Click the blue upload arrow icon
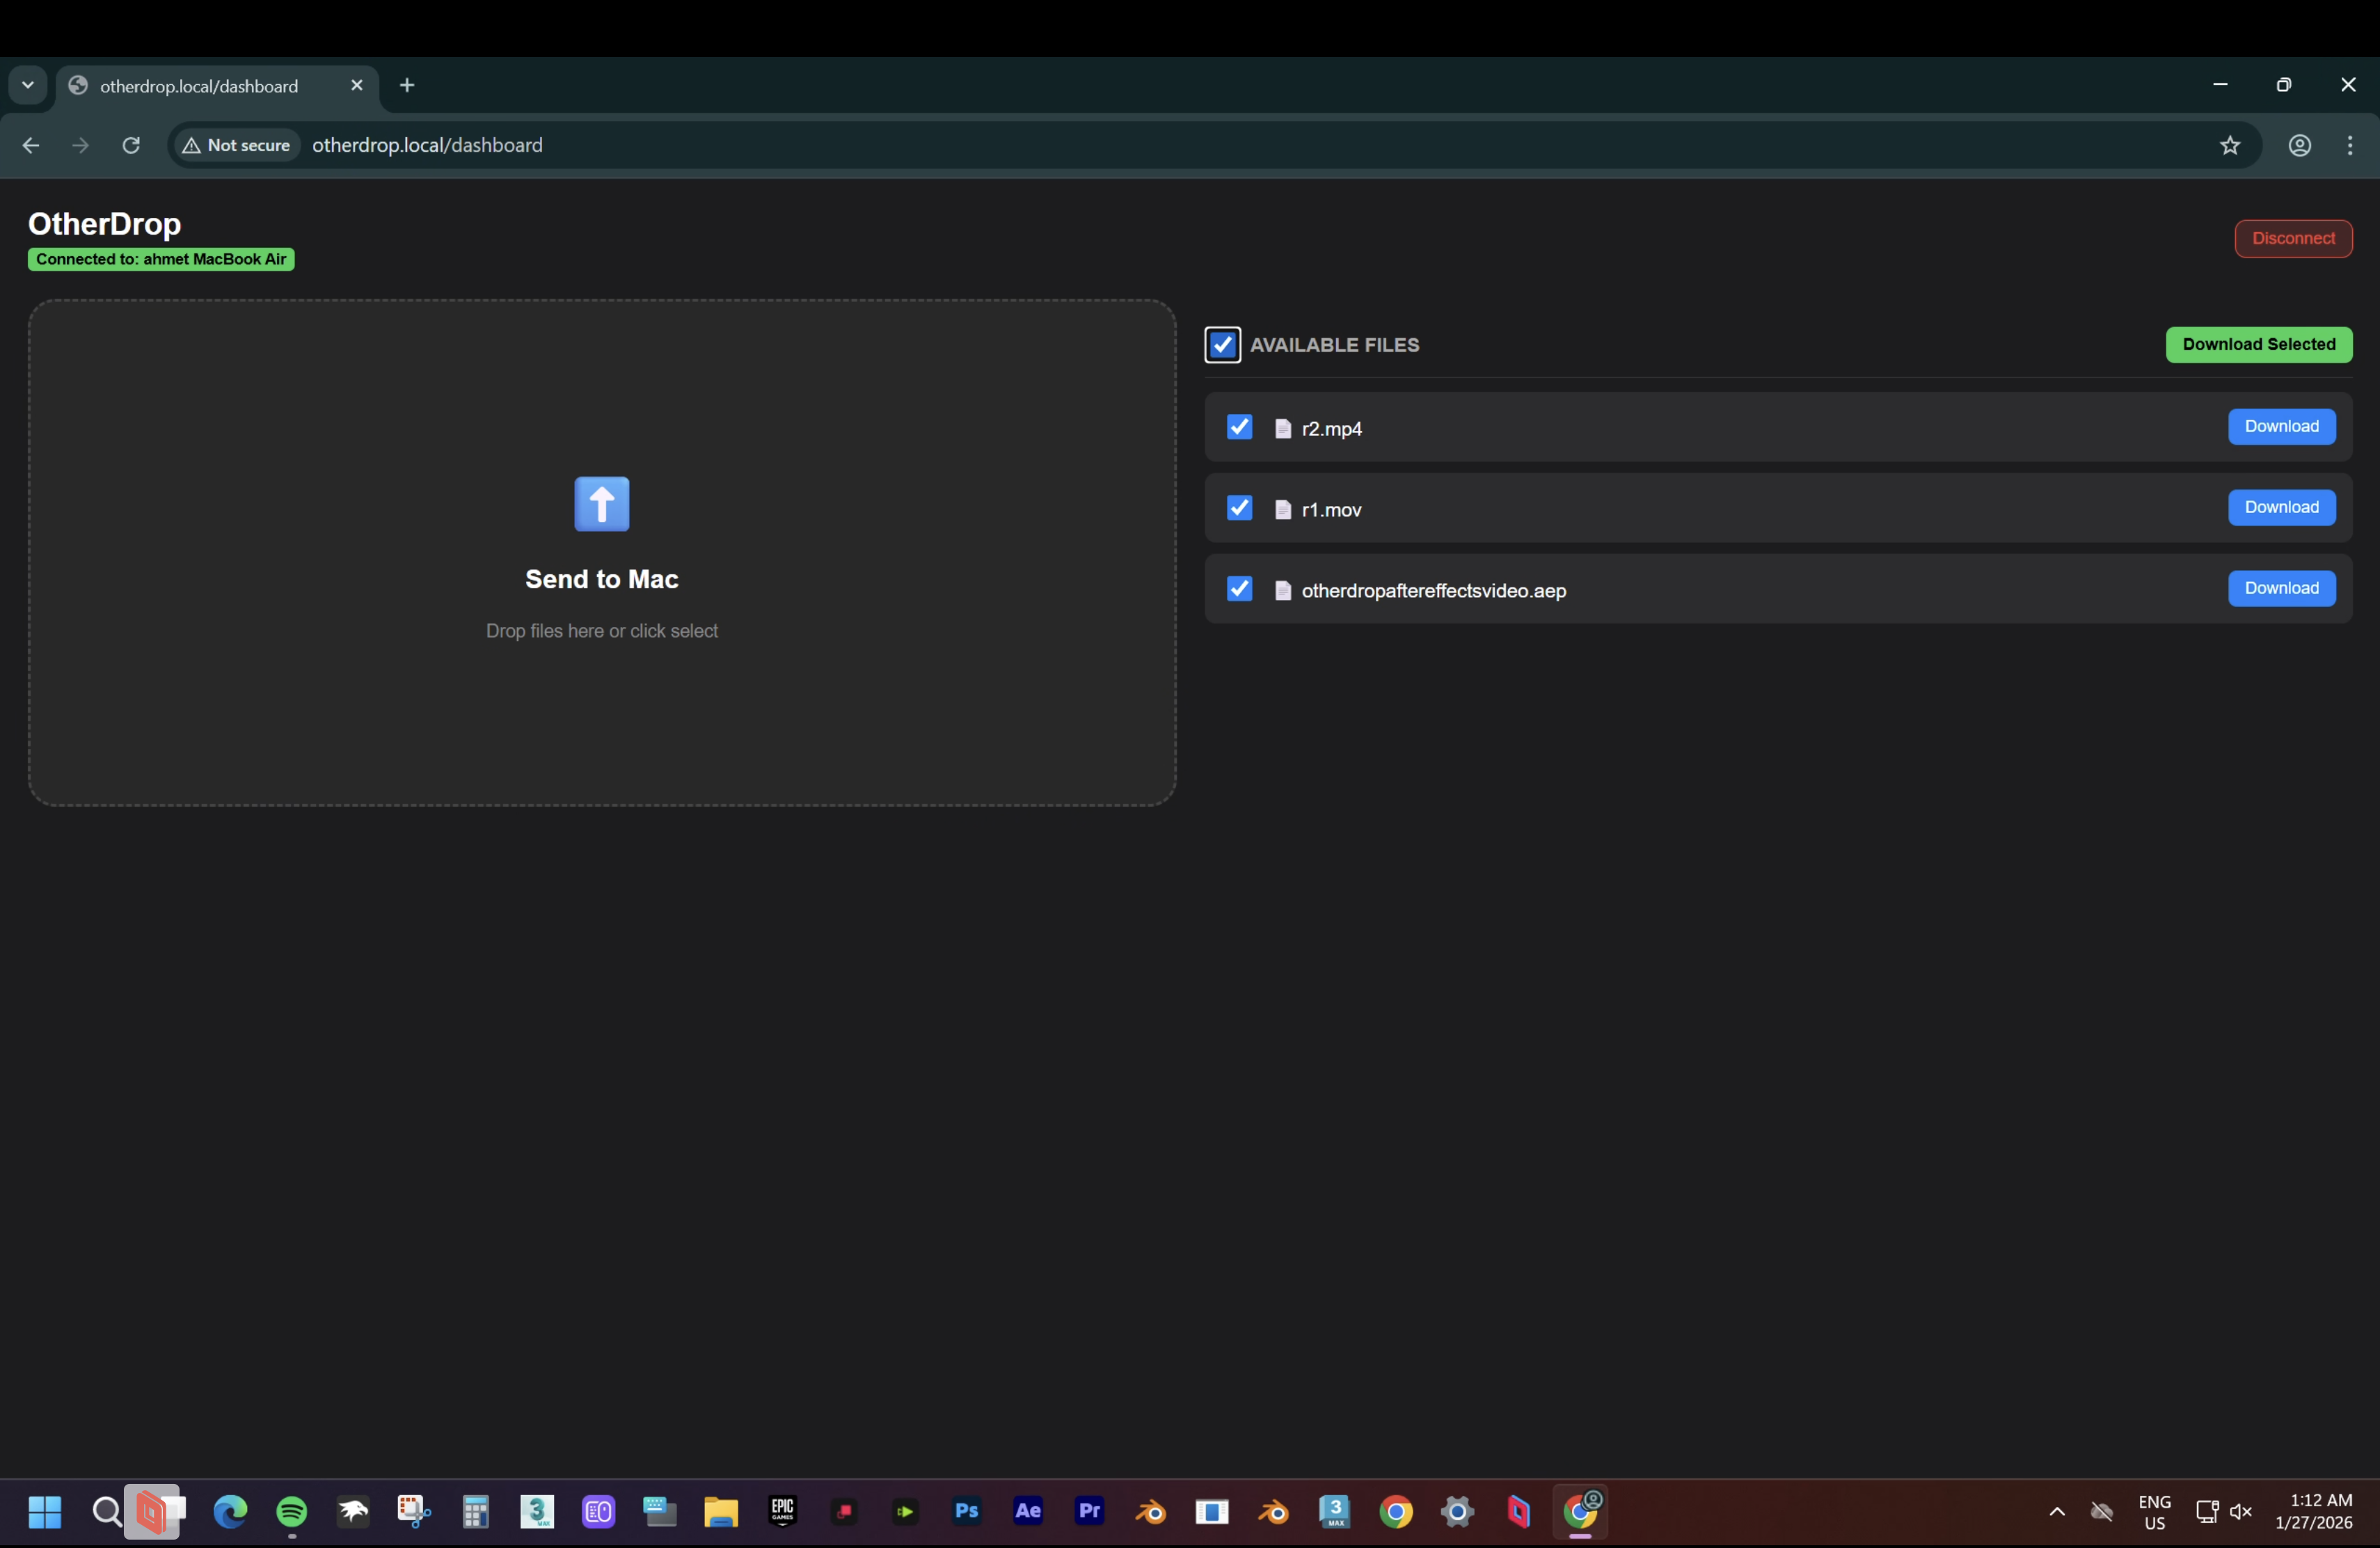2380x1548 pixels. click(x=601, y=504)
